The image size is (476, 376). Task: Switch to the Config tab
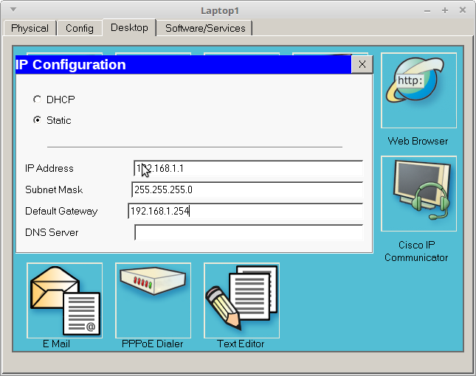(x=80, y=28)
